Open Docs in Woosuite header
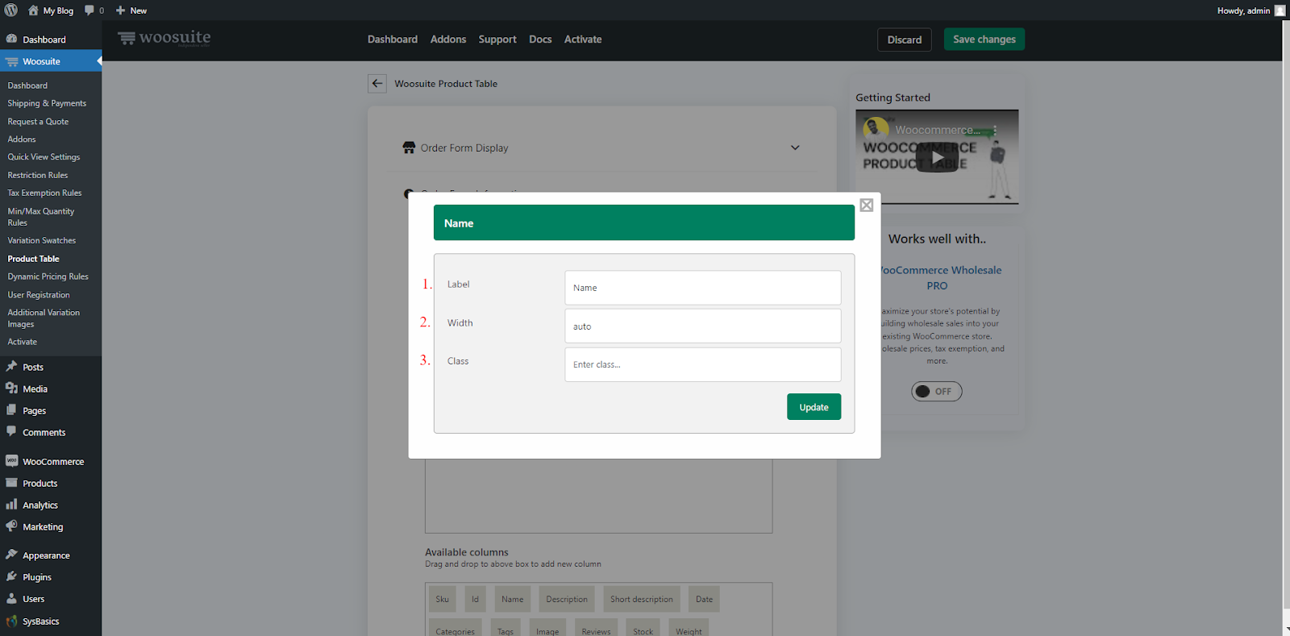Viewport: 1290px width, 636px height. (540, 39)
